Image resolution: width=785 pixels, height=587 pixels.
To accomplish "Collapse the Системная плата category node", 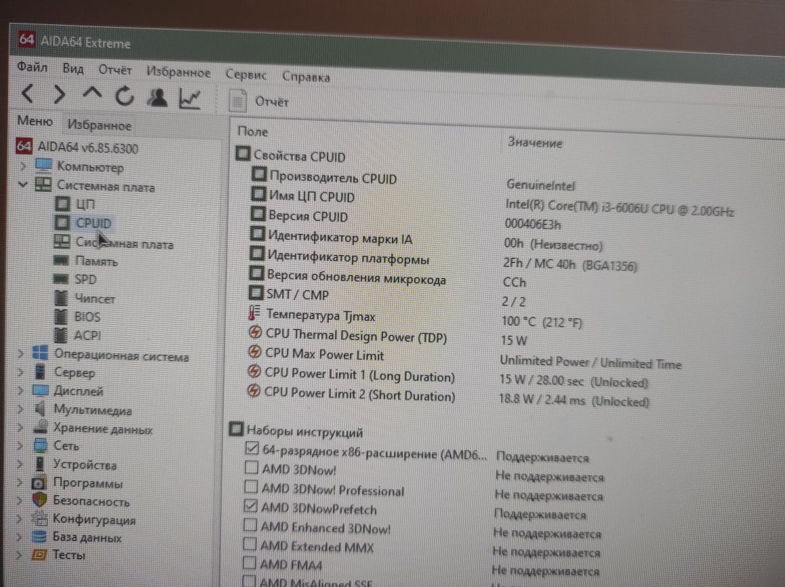I will (22, 184).
